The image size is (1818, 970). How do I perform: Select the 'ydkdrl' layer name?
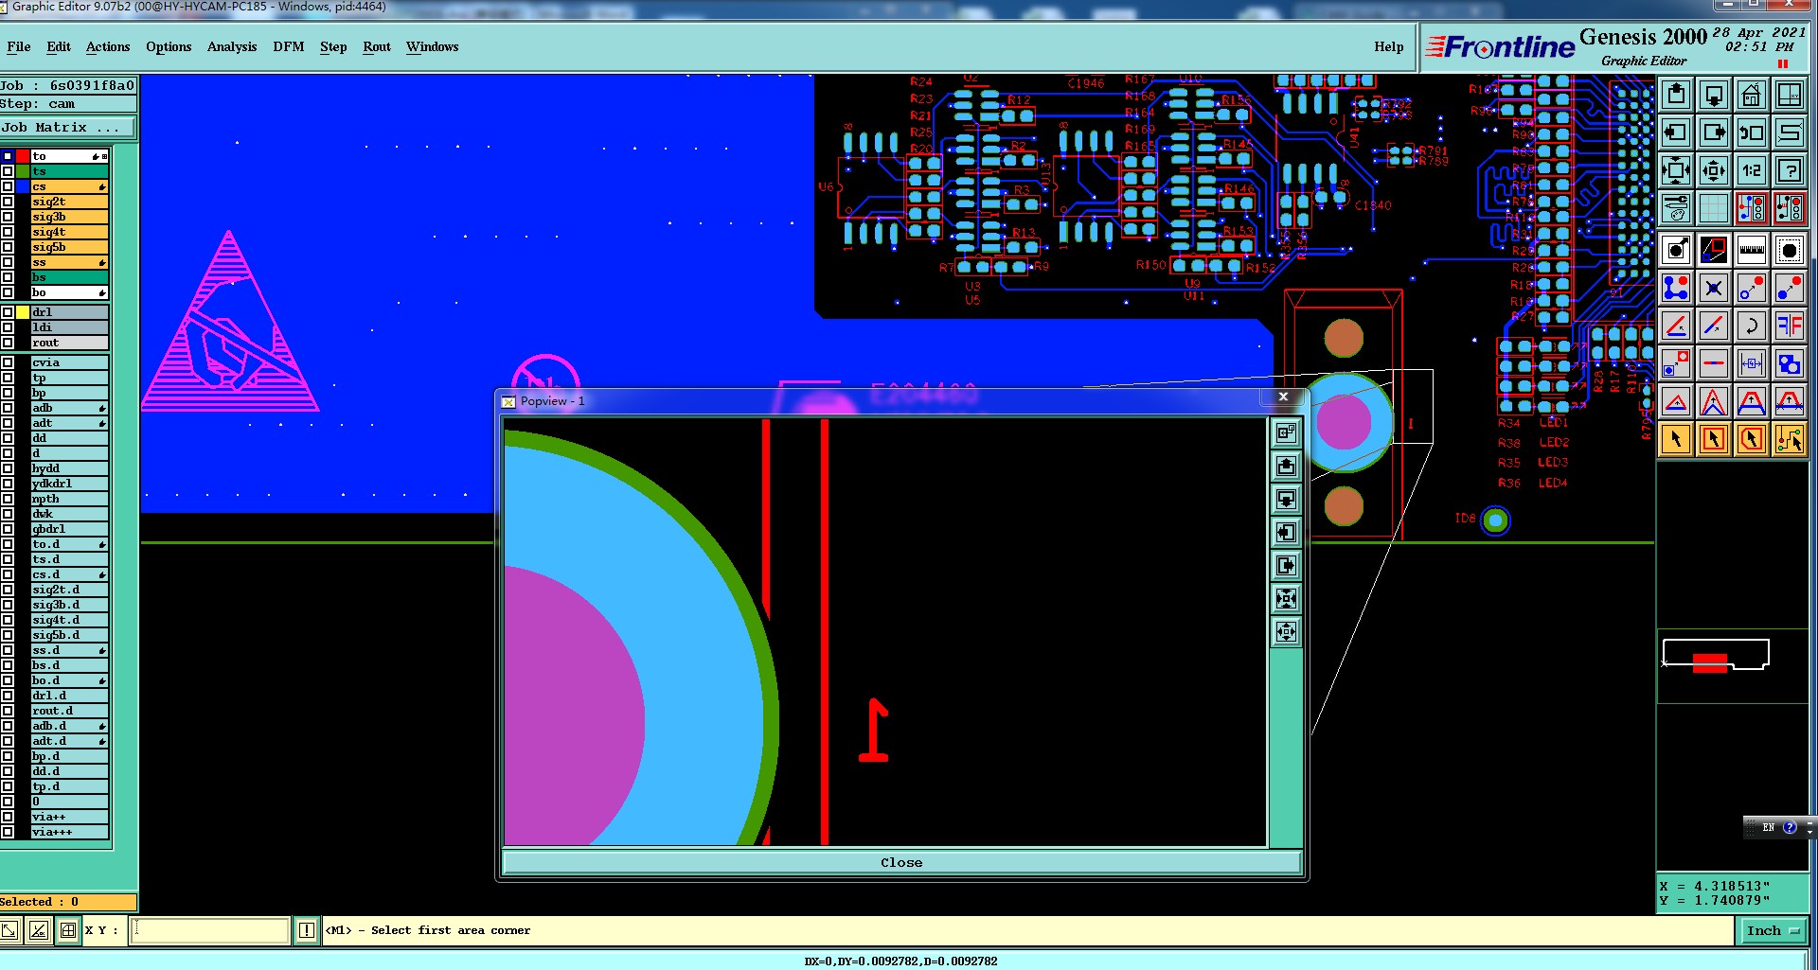coord(70,484)
